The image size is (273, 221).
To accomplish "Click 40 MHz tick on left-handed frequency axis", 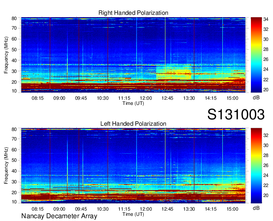I will pos(14,171).
